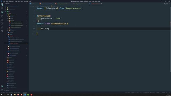Screen dimensions: 171x96
Task: Open package.json in the explorer
Action: coord(11,80)
